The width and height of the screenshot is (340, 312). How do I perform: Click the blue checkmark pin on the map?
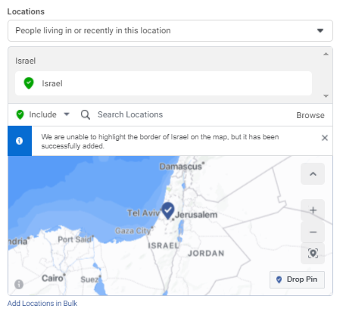point(168,211)
